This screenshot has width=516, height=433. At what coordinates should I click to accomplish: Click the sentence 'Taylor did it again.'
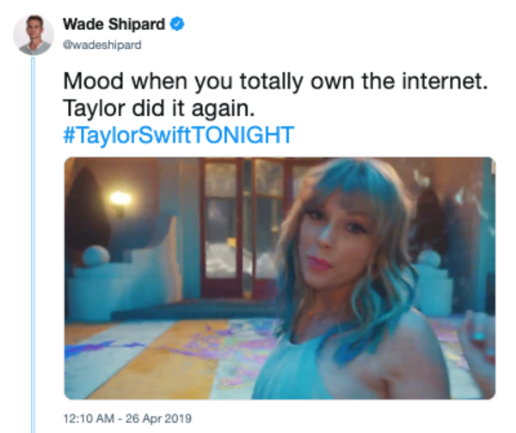(x=159, y=108)
